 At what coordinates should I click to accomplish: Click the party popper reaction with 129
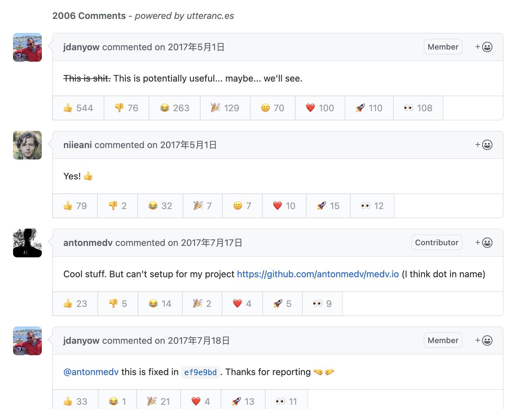tap(225, 108)
